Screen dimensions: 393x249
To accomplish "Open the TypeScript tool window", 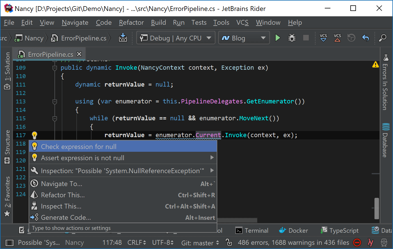I will pyautogui.click(x=339, y=230).
